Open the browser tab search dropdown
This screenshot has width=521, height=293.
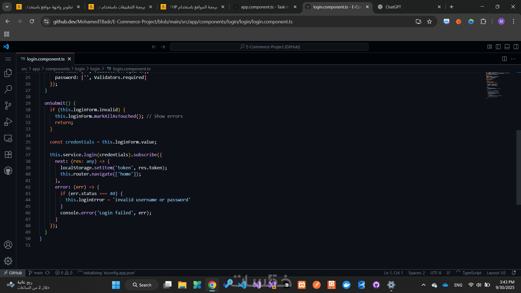7,7
